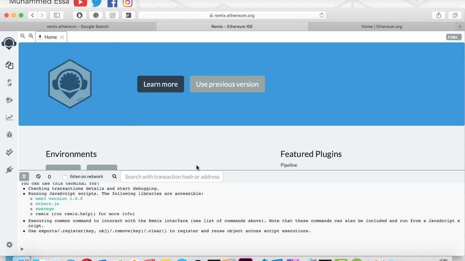Open the Analysis chart sidebar icon

tap(9, 117)
